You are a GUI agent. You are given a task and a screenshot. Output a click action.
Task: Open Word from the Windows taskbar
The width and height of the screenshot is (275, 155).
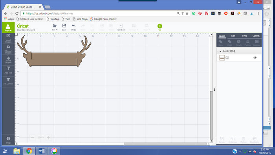point(42,151)
